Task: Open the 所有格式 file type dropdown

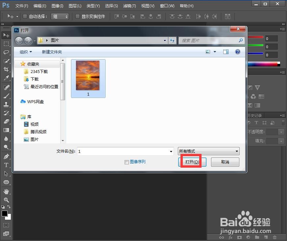Action: click(x=208, y=151)
